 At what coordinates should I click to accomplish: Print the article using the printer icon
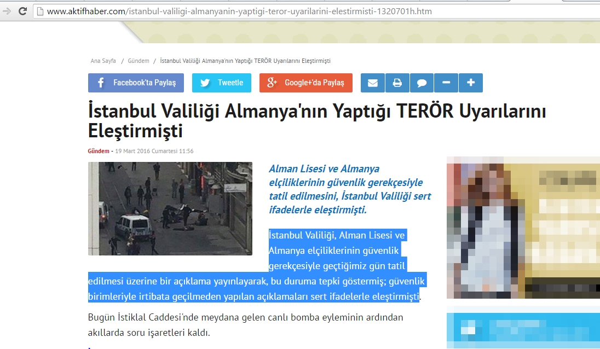(397, 83)
